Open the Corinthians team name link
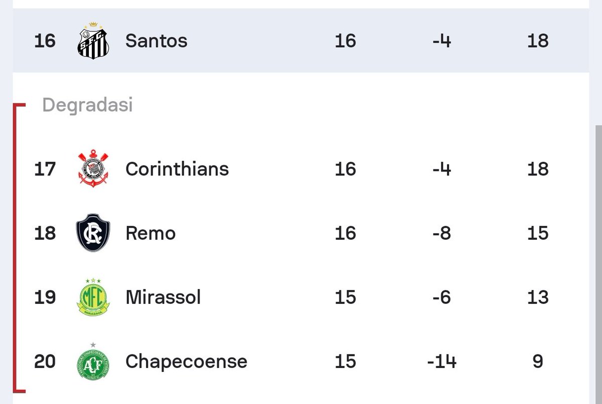 pyautogui.click(x=177, y=169)
